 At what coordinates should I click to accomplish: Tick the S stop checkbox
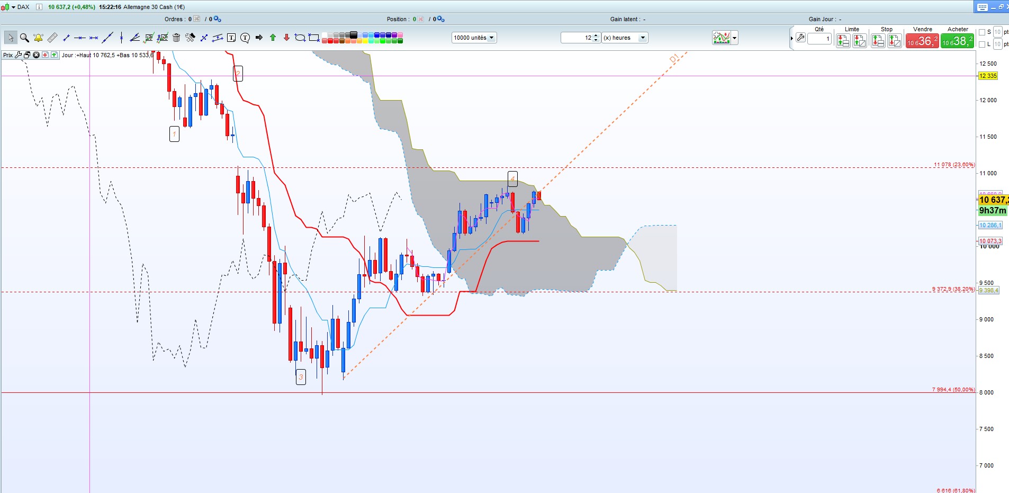(982, 32)
